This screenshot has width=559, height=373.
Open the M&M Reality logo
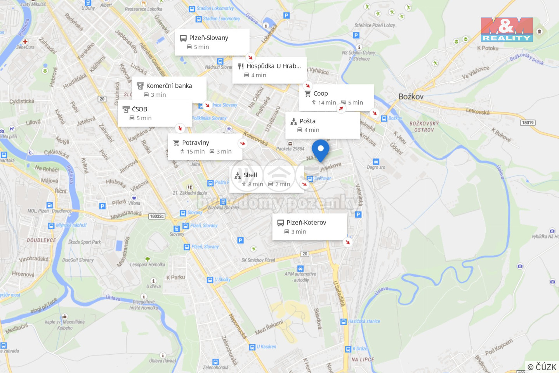point(507,30)
